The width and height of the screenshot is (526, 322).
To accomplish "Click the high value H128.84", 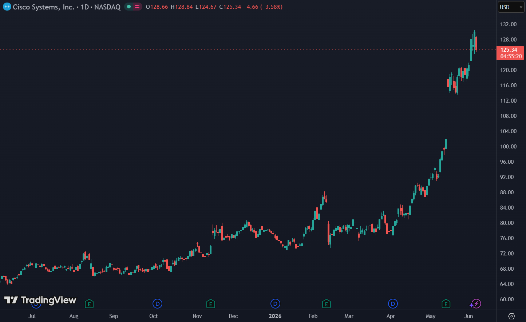I will 182,7.
